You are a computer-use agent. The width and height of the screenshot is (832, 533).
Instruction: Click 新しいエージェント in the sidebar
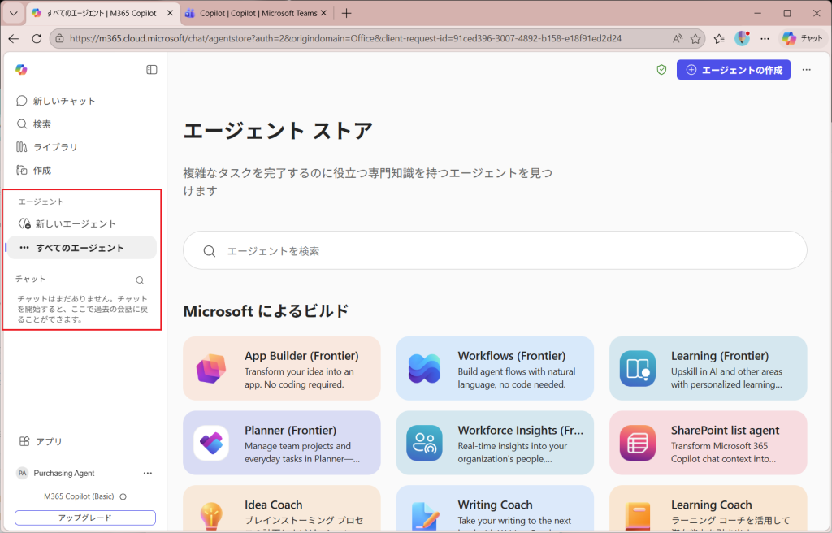75,223
